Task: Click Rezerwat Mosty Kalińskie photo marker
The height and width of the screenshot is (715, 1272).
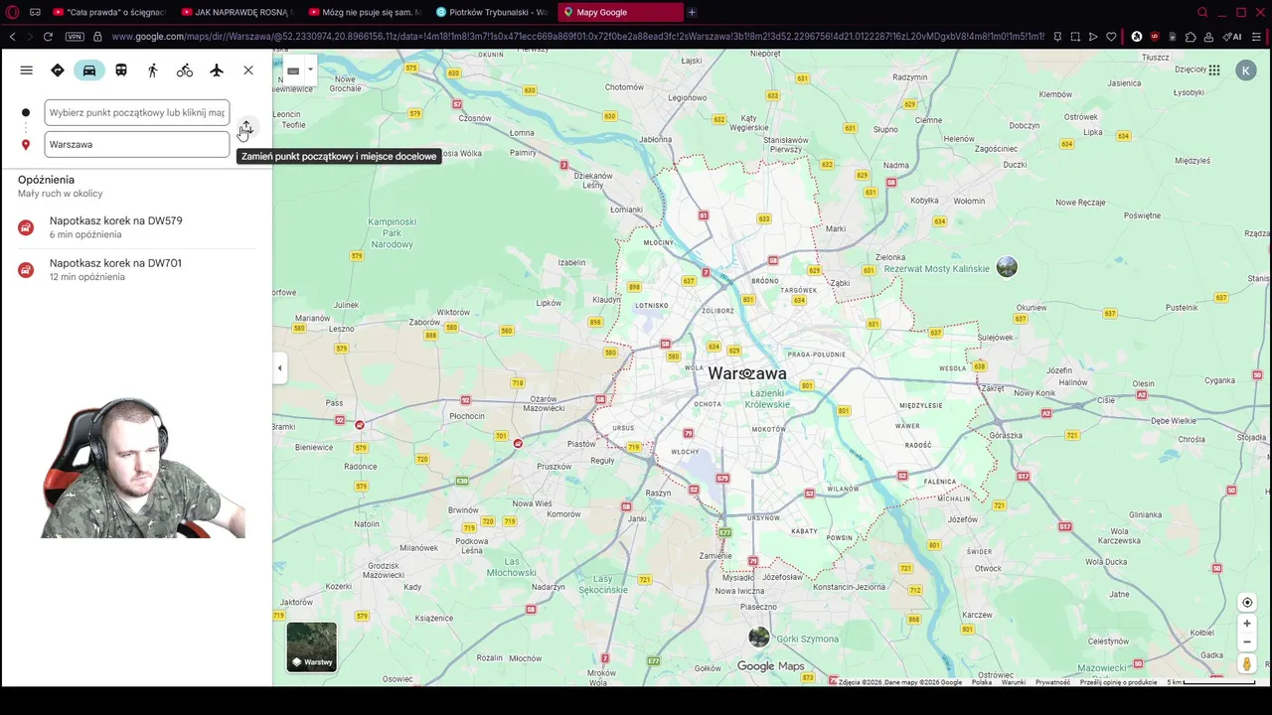Action: (1007, 267)
